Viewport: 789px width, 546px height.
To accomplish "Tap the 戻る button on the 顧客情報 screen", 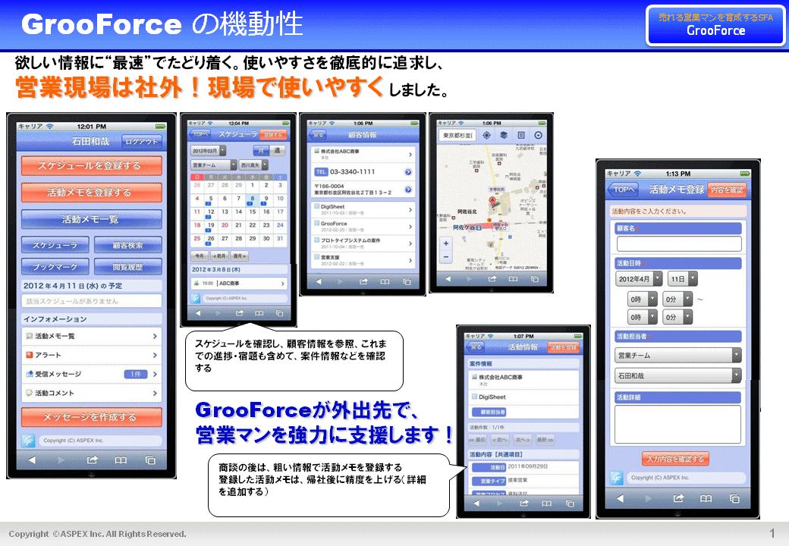I will tap(319, 135).
